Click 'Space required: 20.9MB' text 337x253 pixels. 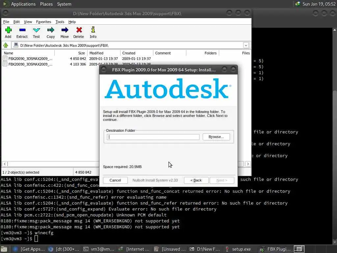[122, 167]
